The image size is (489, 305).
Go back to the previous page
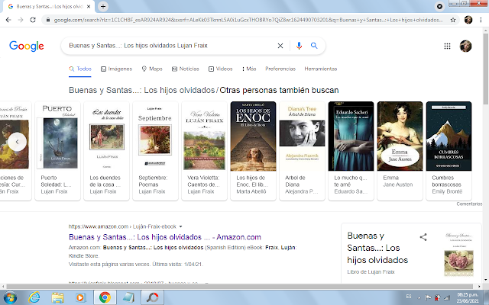pyautogui.click(x=8, y=20)
